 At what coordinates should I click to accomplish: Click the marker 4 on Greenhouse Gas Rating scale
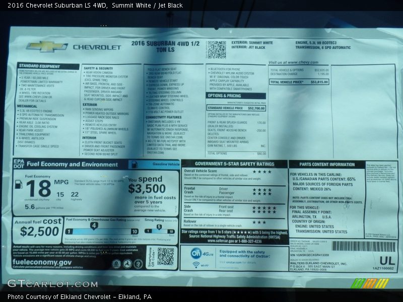point(94,226)
